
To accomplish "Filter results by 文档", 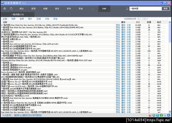I will pos(47,19).
